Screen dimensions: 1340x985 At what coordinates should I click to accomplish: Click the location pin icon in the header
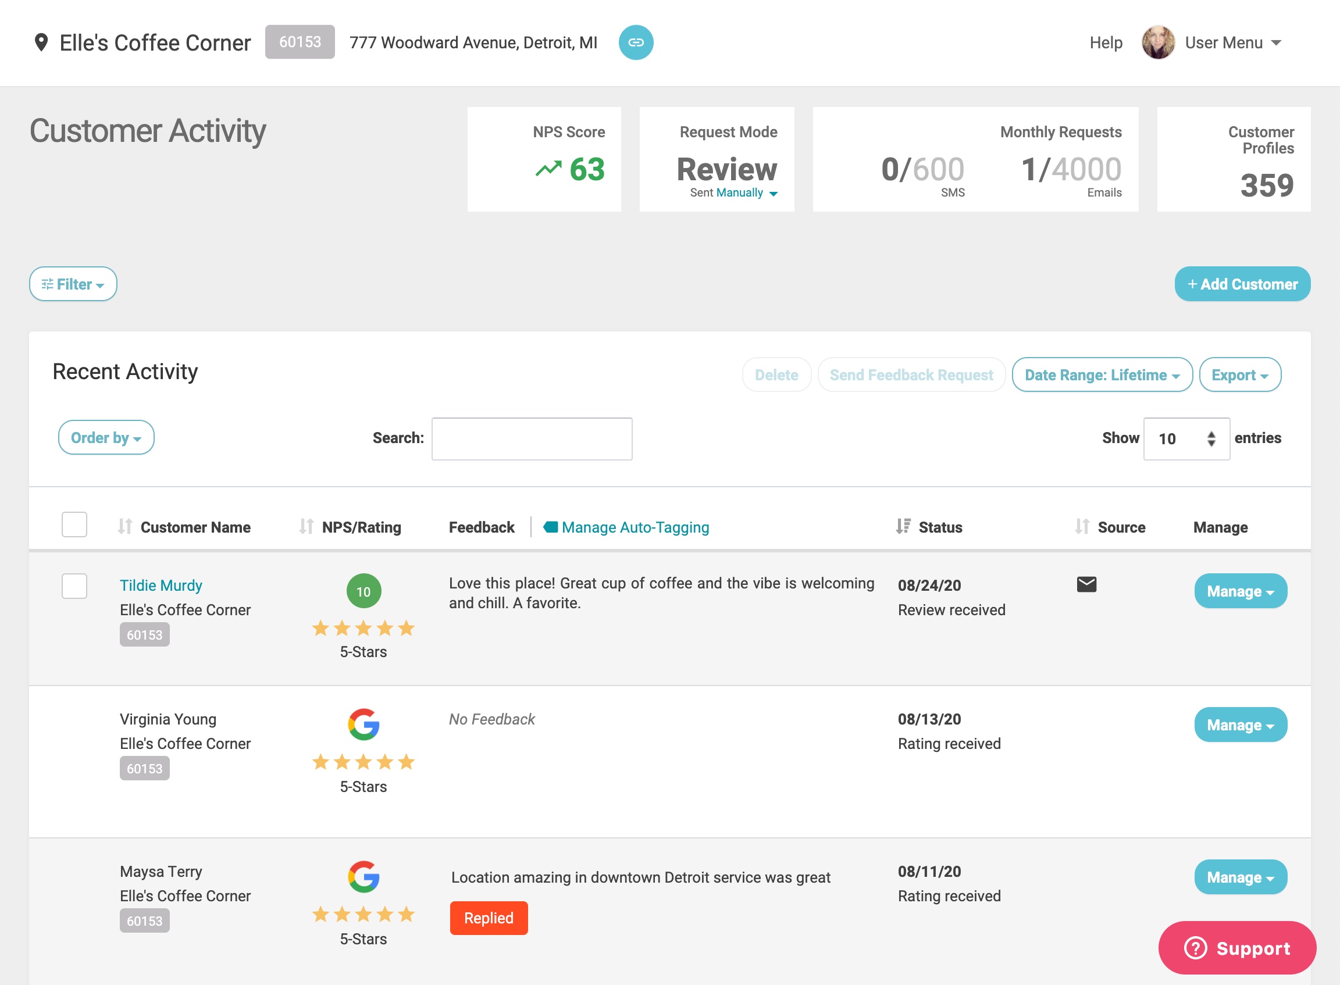(41, 42)
